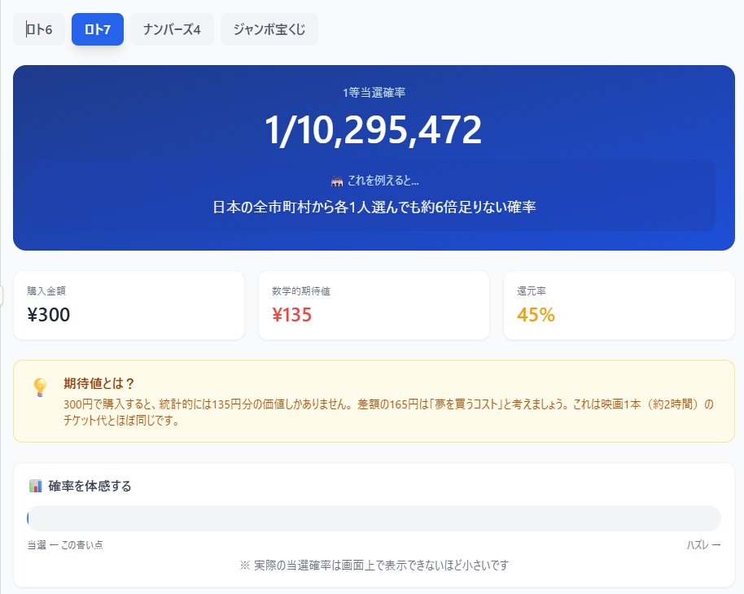Click the 確率を体感する heading
Screen dimensions: 744x594
pyautogui.click(x=90, y=486)
